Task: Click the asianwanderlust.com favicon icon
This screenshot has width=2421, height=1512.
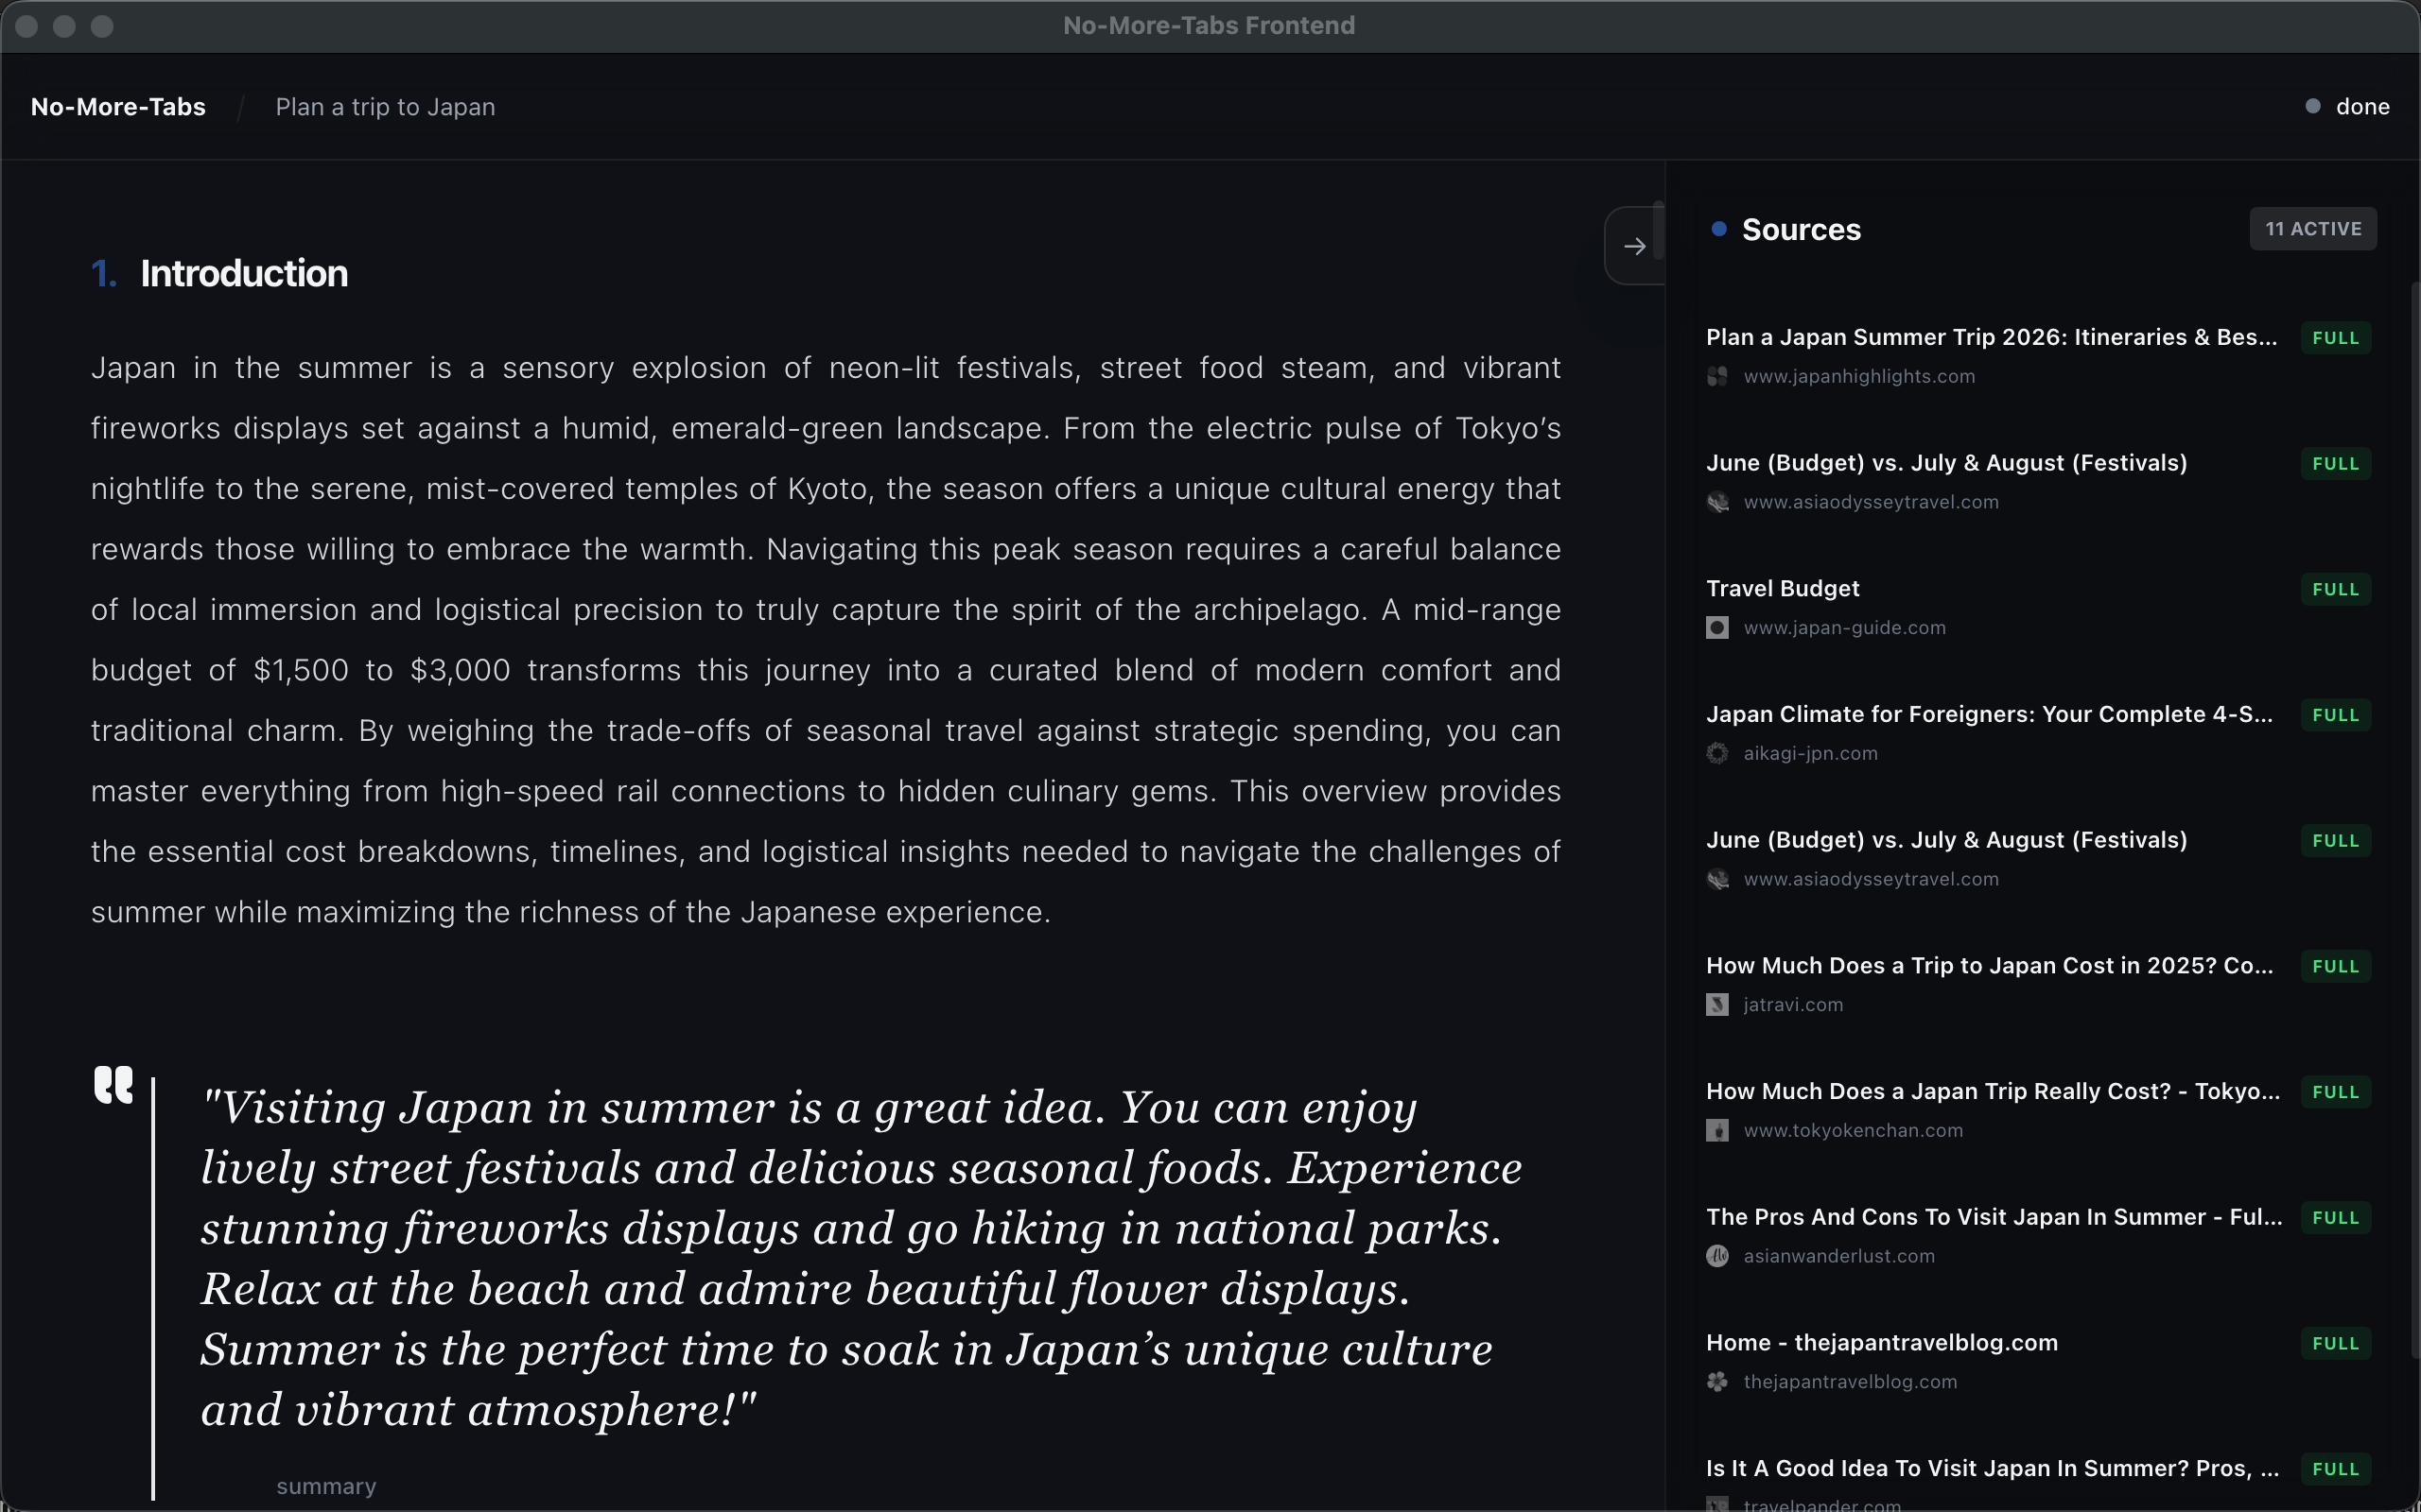Action: (1716, 1256)
